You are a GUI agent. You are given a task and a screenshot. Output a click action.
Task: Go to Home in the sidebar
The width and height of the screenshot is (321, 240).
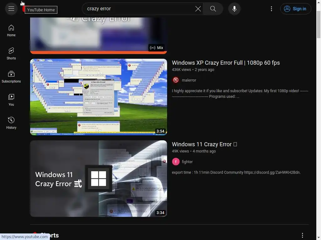[11, 31]
